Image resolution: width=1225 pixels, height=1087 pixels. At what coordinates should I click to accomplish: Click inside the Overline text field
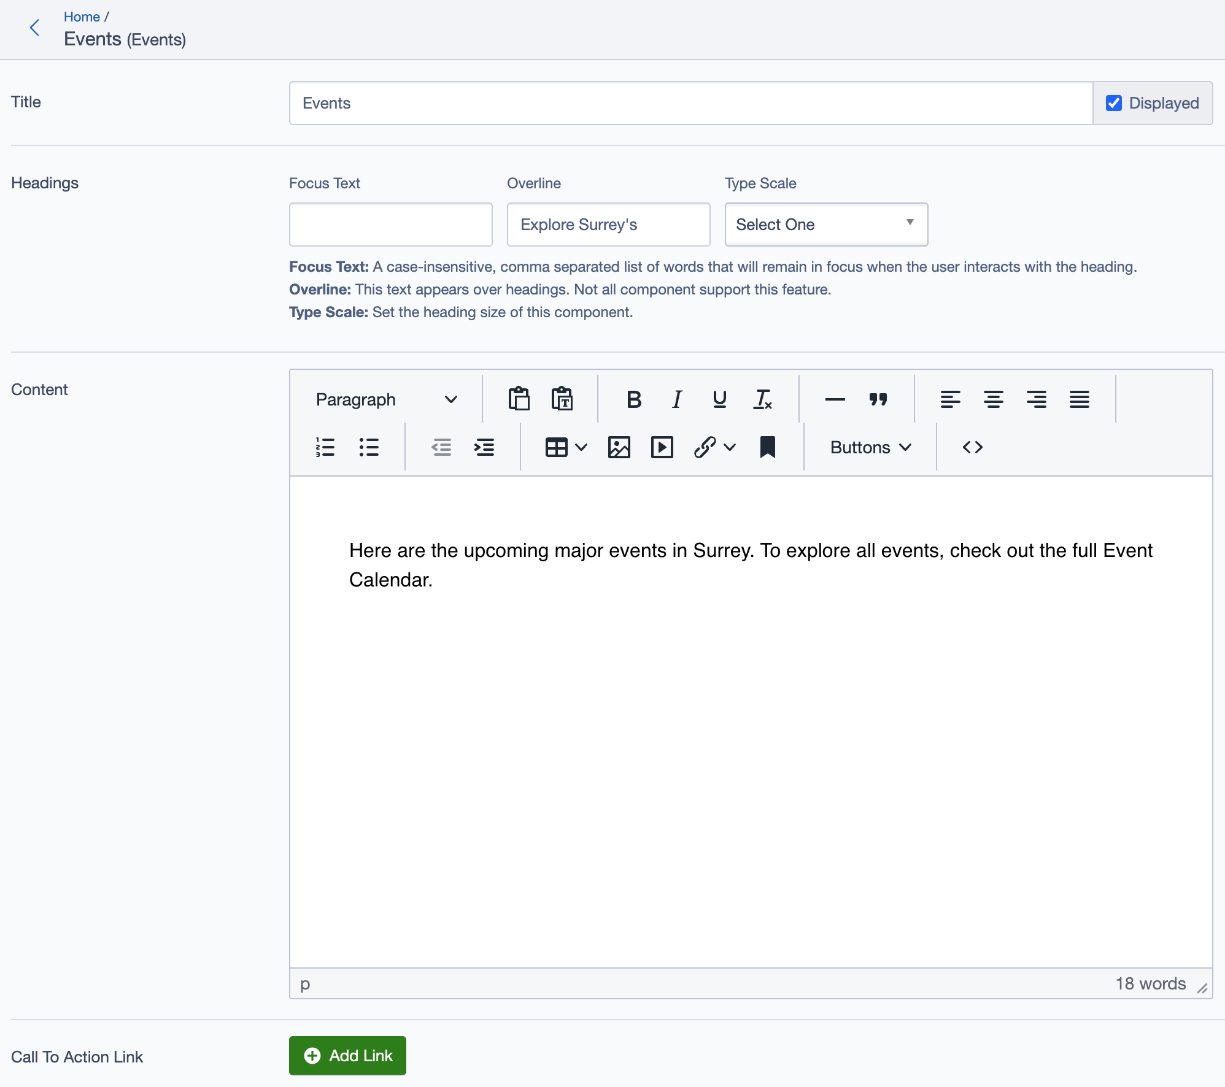pos(608,225)
